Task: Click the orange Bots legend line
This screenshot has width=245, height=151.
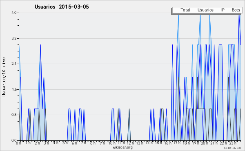Action: pyautogui.click(x=228, y=10)
